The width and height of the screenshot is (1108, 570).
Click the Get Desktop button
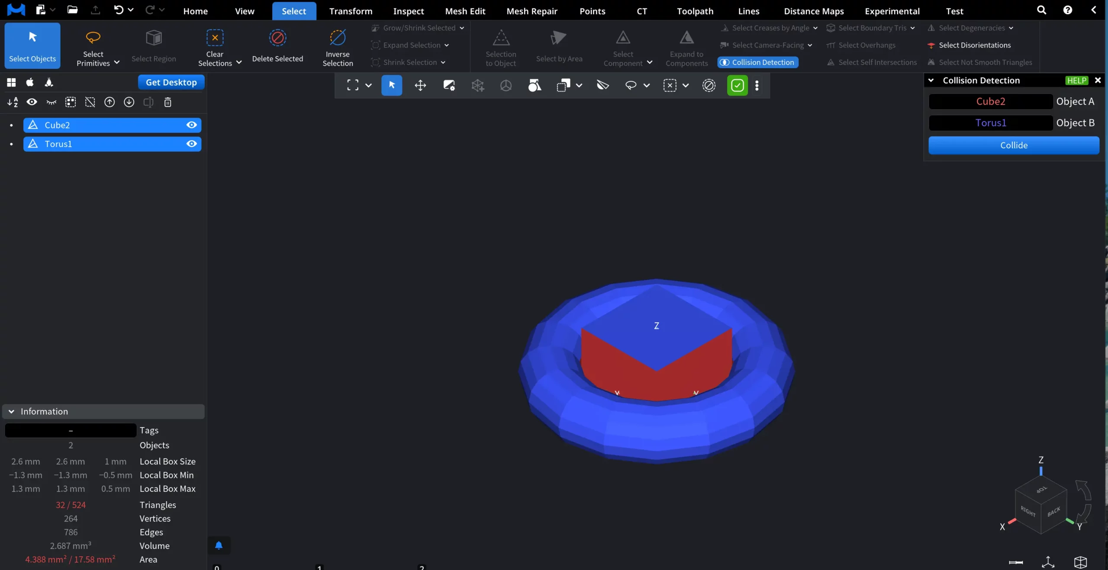tap(171, 82)
